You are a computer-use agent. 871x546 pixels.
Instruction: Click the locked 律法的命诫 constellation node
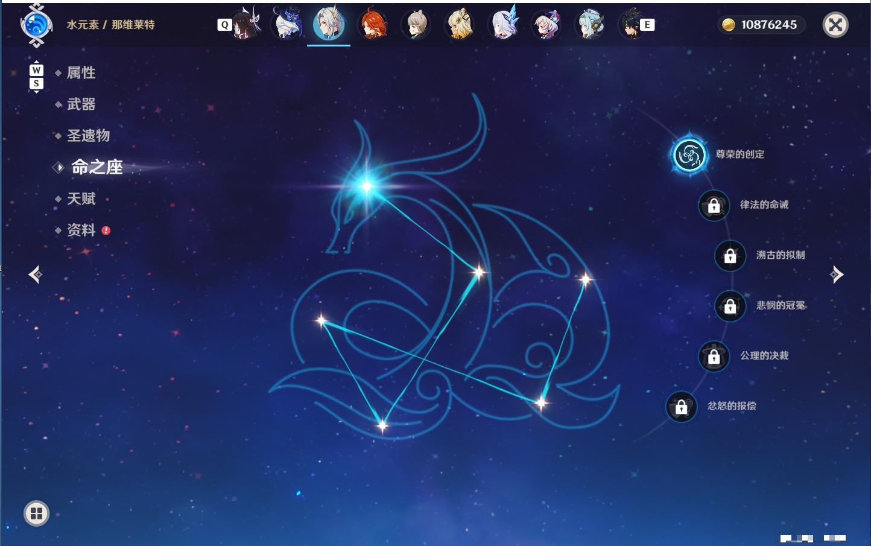(x=714, y=205)
